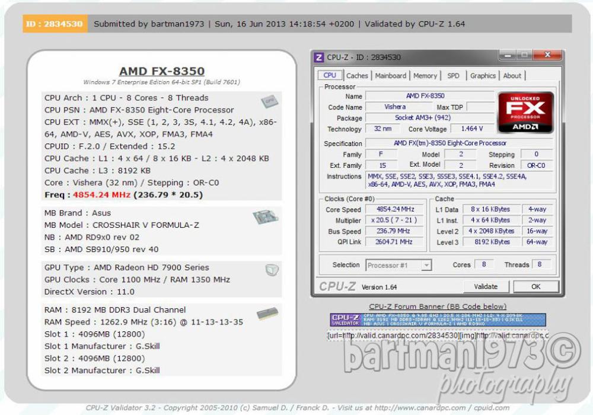Viewport: 593px width, 415px height.
Task: Click the SB : AMD SB910/950 rev 40 line
Action: pyautogui.click(x=101, y=250)
